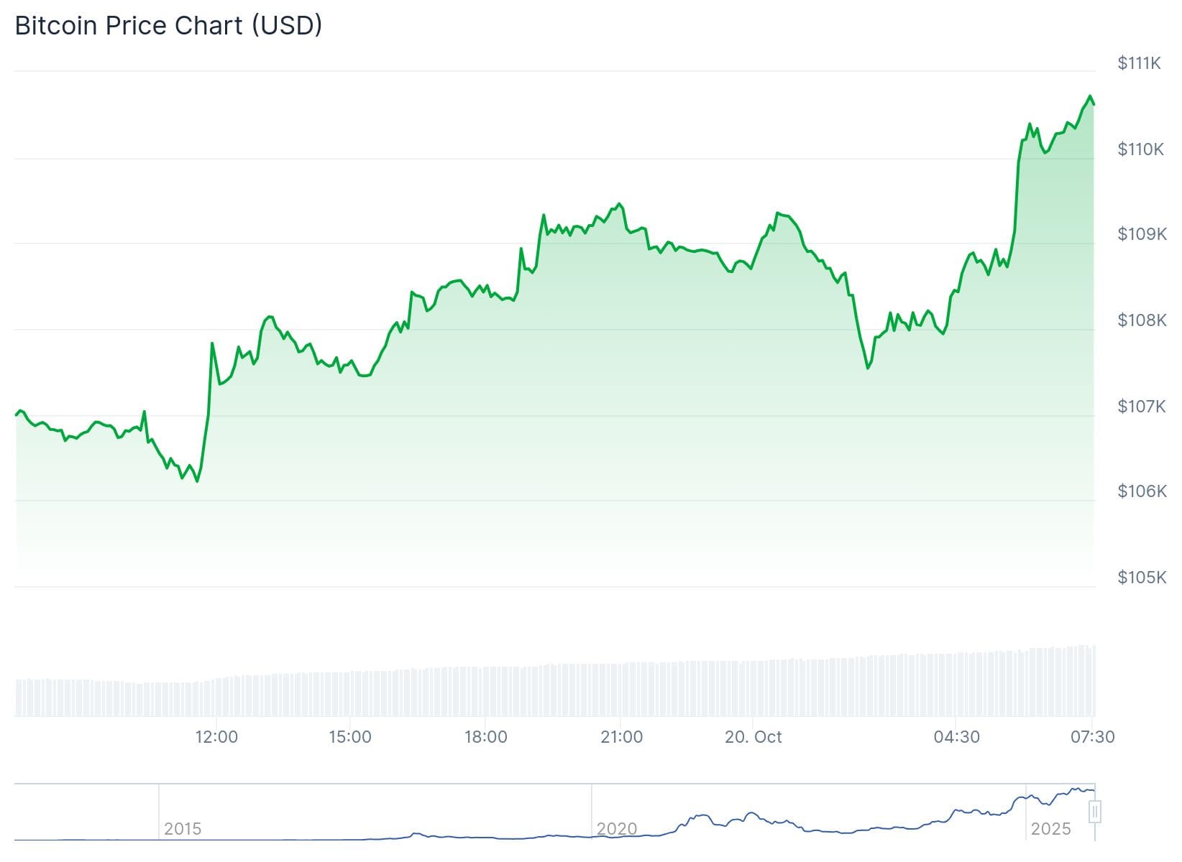This screenshot has width=1182, height=862.
Task: Click the $111K price axis label
Action: pyautogui.click(x=1139, y=63)
